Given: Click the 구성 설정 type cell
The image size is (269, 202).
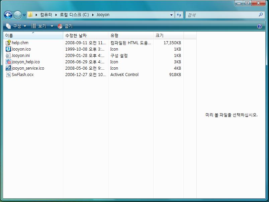Looking at the screenshot, I should click(119, 56).
